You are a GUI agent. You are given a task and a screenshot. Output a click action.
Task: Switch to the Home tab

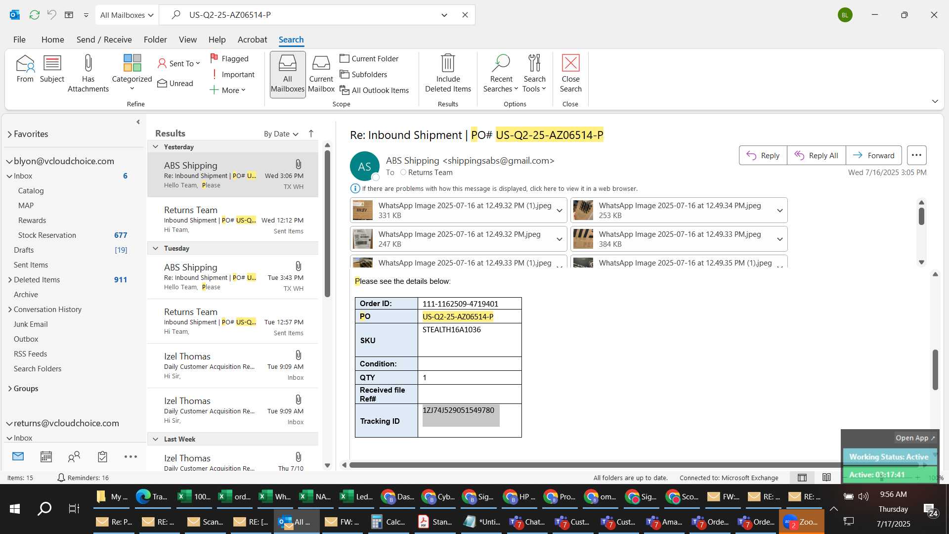tap(52, 40)
